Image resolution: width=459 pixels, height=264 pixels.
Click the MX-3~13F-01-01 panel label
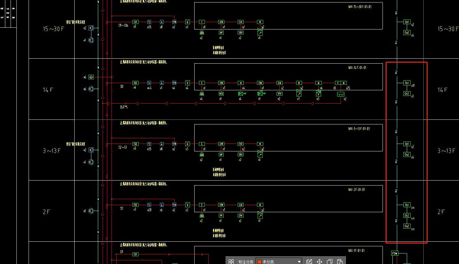(359, 128)
